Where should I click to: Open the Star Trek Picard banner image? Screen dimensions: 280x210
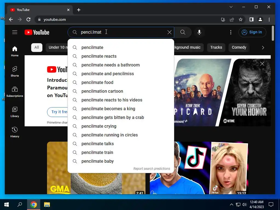pyautogui.click(x=201, y=92)
